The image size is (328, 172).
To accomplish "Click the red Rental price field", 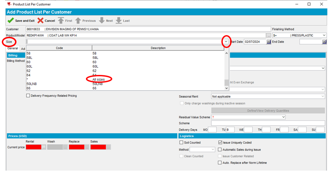I will point(33,147).
